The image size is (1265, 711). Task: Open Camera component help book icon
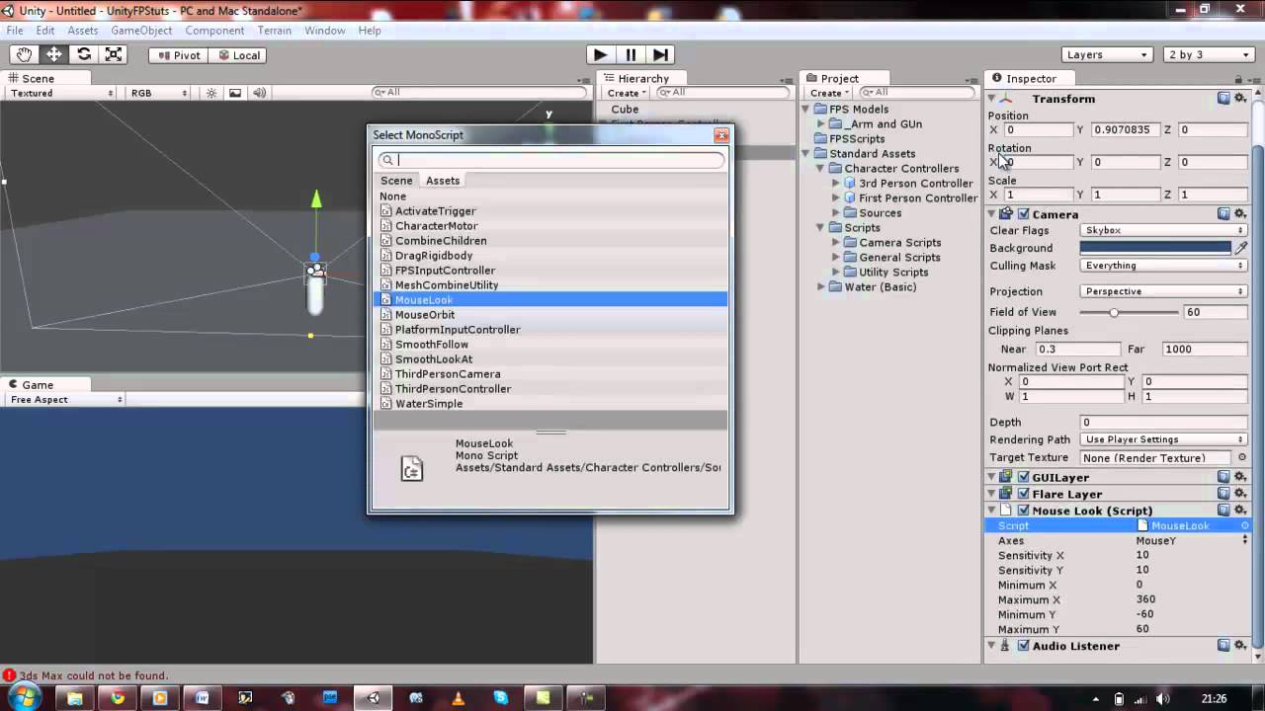(1223, 213)
